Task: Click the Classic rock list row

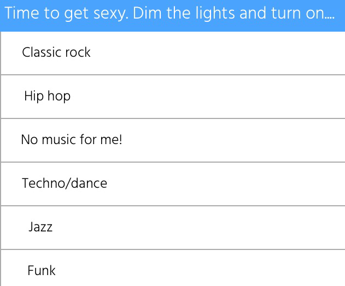Action: [172, 53]
